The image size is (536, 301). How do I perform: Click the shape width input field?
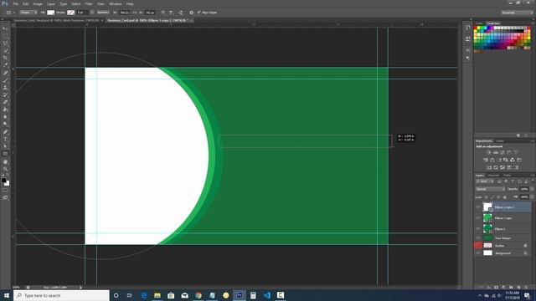pos(125,13)
